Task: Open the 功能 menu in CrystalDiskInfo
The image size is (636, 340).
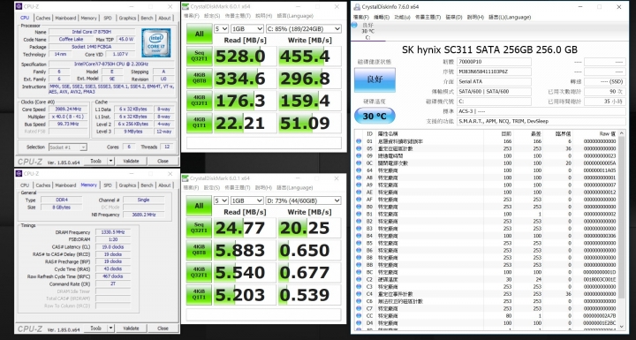Action: click(x=403, y=17)
